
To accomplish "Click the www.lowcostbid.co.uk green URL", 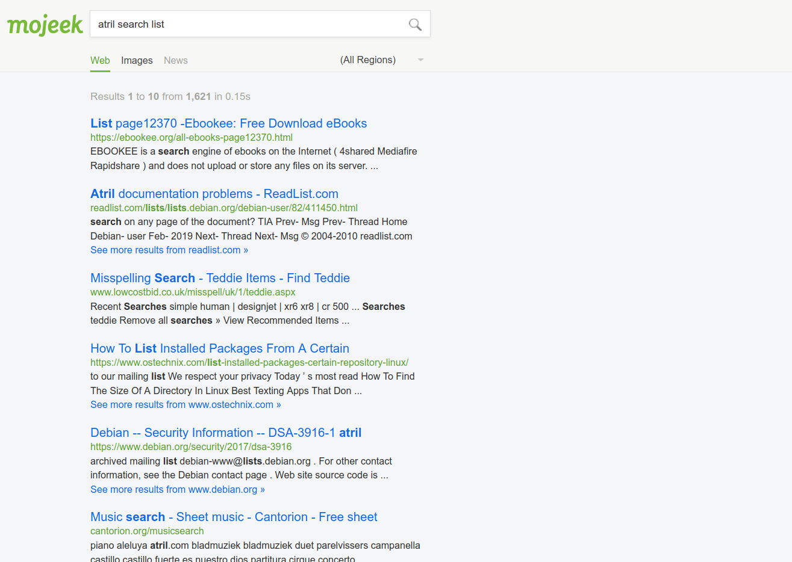I will (193, 292).
